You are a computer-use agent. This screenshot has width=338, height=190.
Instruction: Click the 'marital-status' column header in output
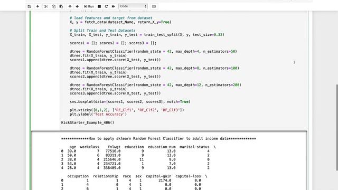tap(194, 147)
